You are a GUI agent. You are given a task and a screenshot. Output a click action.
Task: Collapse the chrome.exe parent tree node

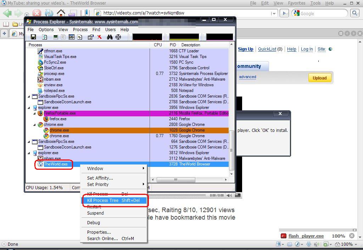coord(34,125)
